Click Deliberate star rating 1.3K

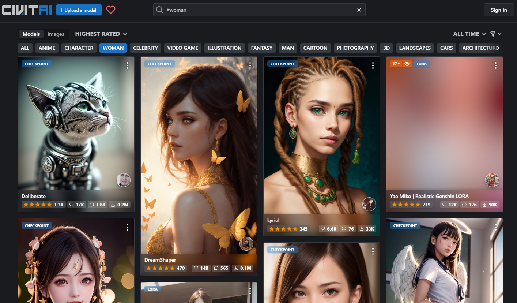[44, 205]
